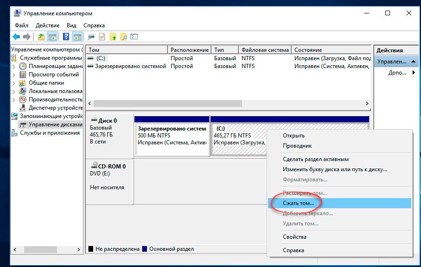Screen dimensions: 421x267
Task: Select the Зарезервировано системой row in volume list
Action: coord(130,66)
